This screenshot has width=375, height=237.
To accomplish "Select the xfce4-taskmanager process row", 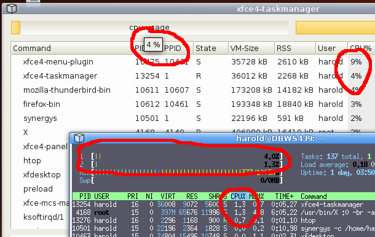I will (x=193, y=76).
